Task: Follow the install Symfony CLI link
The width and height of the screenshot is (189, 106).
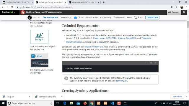Action: click(x=94, y=47)
